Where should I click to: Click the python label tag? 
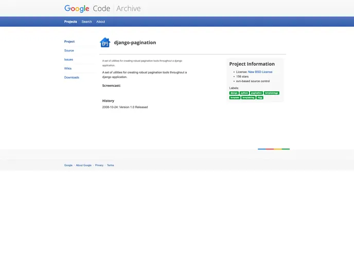pos(244,93)
